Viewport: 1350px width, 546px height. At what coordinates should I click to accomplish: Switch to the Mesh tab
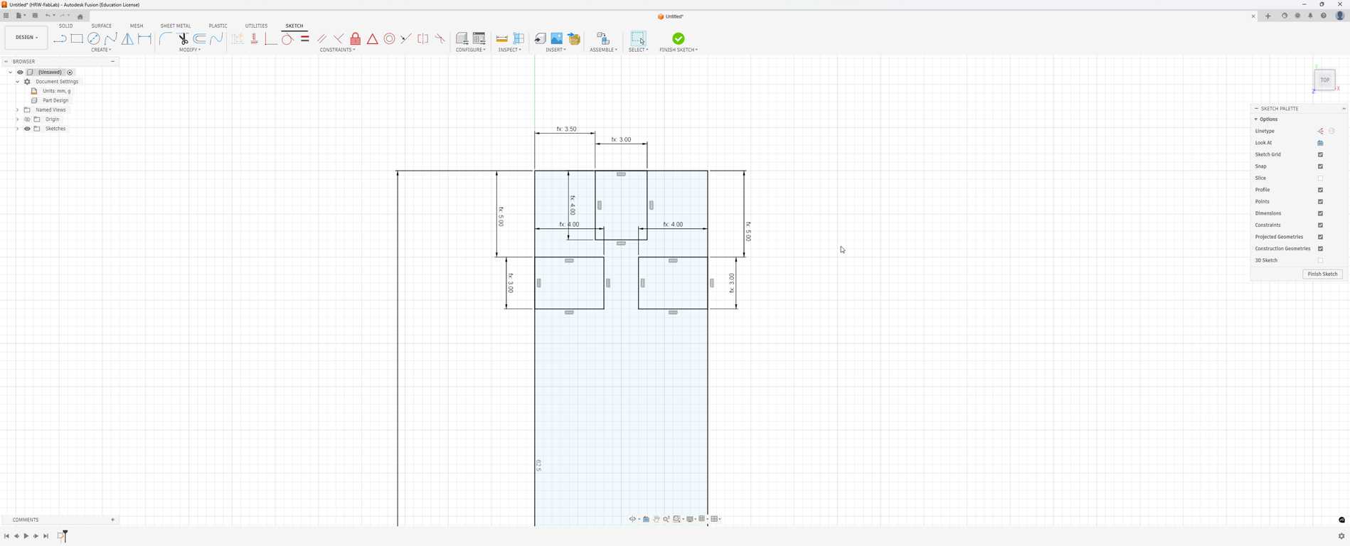pos(137,26)
